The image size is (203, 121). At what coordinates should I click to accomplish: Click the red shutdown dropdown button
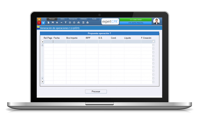click(39, 23)
